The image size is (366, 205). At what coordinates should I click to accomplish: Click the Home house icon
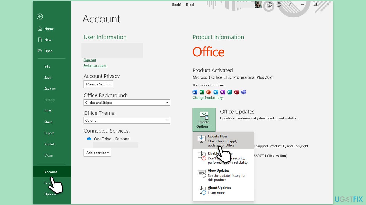click(x=40, y=29)
